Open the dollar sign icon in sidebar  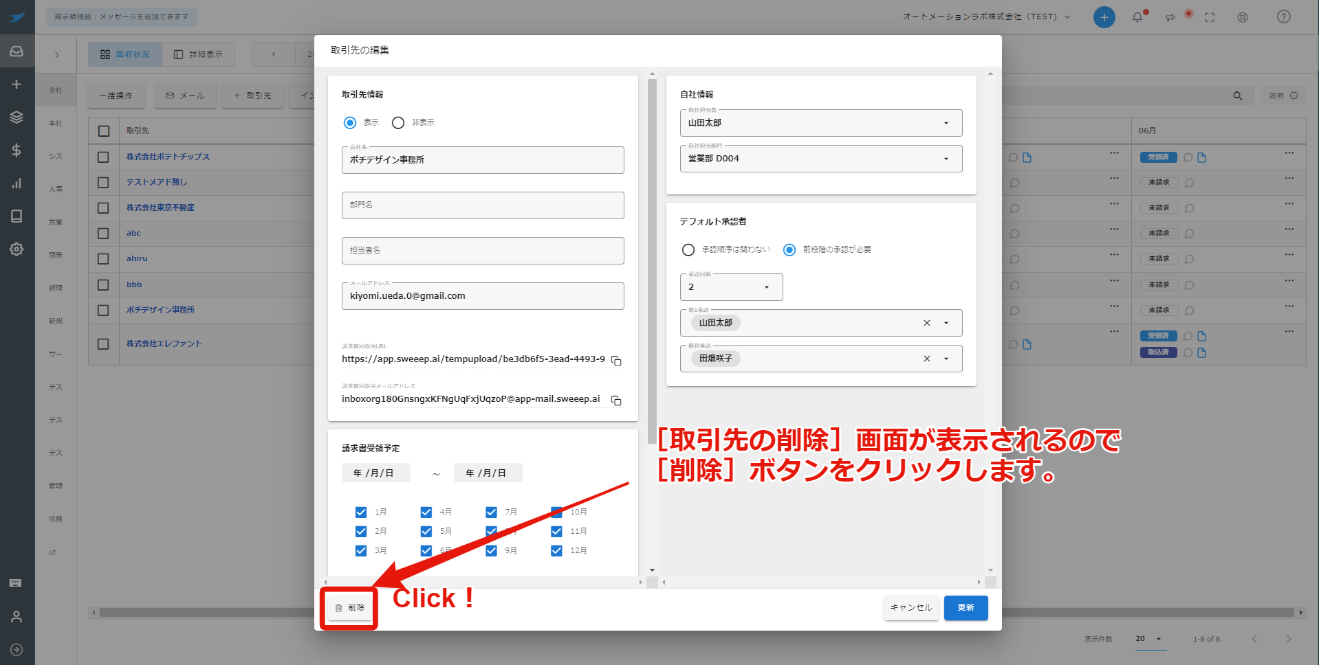click(x=17, y=150)
